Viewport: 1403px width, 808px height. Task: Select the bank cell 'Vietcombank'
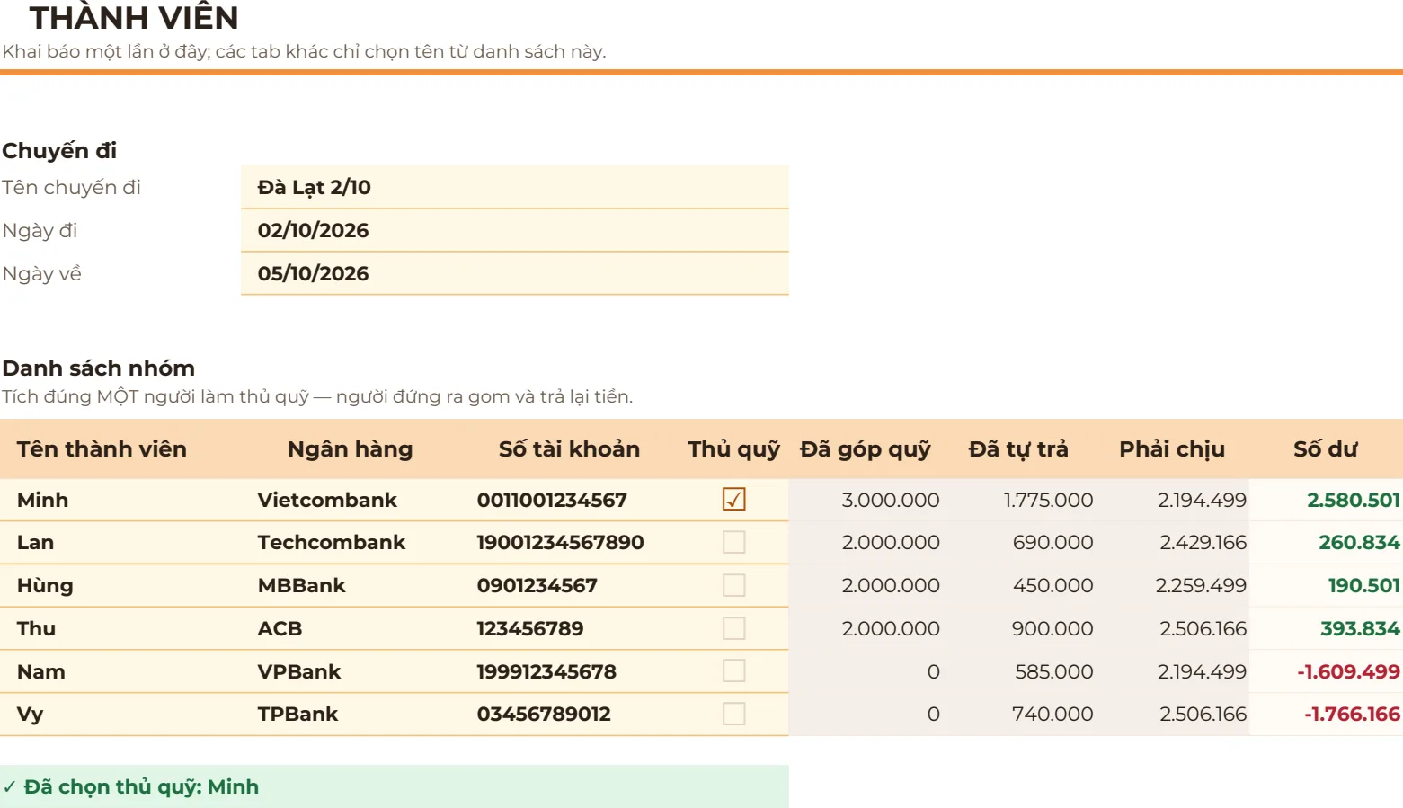[x=351, y=500]
